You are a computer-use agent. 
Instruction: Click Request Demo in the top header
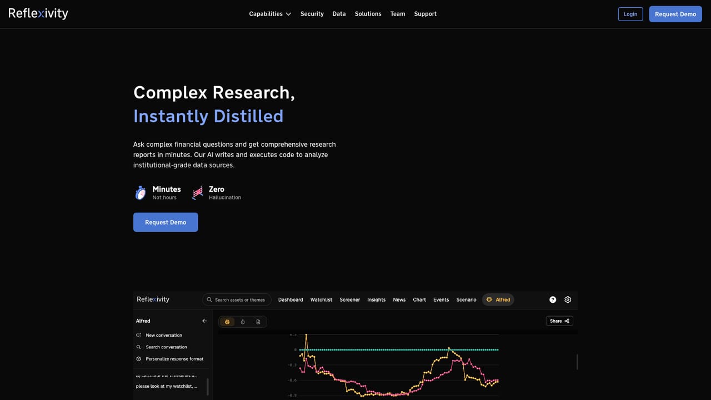point(675,14)
